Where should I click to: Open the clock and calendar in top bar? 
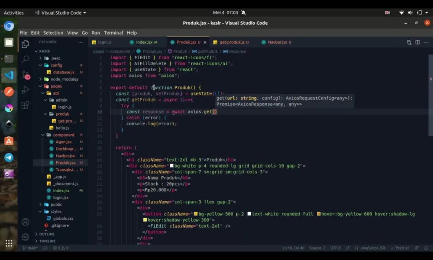click(x=225, y=13)
